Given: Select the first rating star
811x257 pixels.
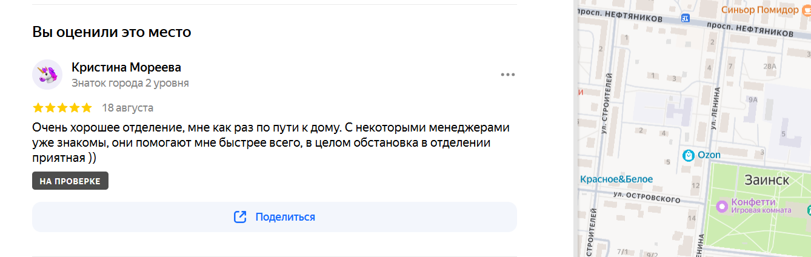Looking at the screenshot, I should click(x=38, y=108).
